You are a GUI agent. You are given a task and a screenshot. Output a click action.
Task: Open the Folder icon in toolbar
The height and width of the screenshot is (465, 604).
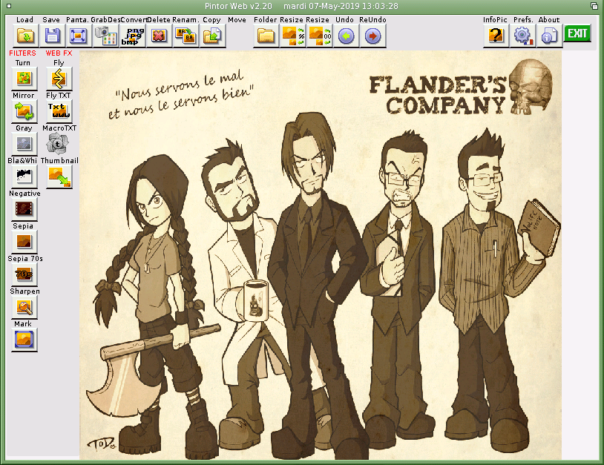tap(266, 36)
